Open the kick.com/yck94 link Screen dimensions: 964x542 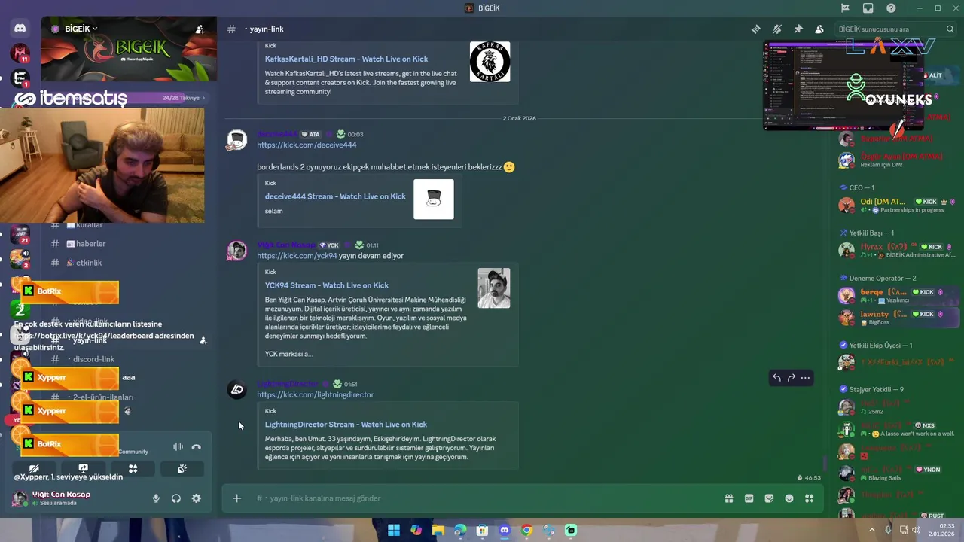pyautogui.click(x=297, y=256)
